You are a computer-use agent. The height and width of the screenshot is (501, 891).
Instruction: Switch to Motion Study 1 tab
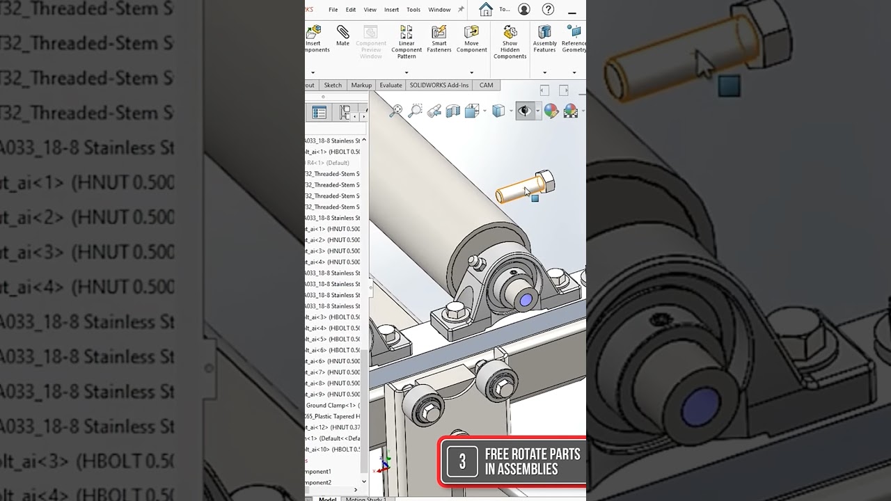click(366, 498)
